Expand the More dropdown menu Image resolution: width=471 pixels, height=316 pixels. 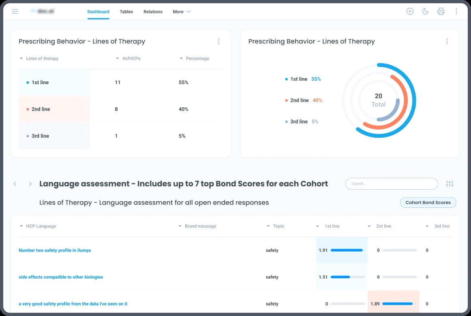(x=182, y=12)
